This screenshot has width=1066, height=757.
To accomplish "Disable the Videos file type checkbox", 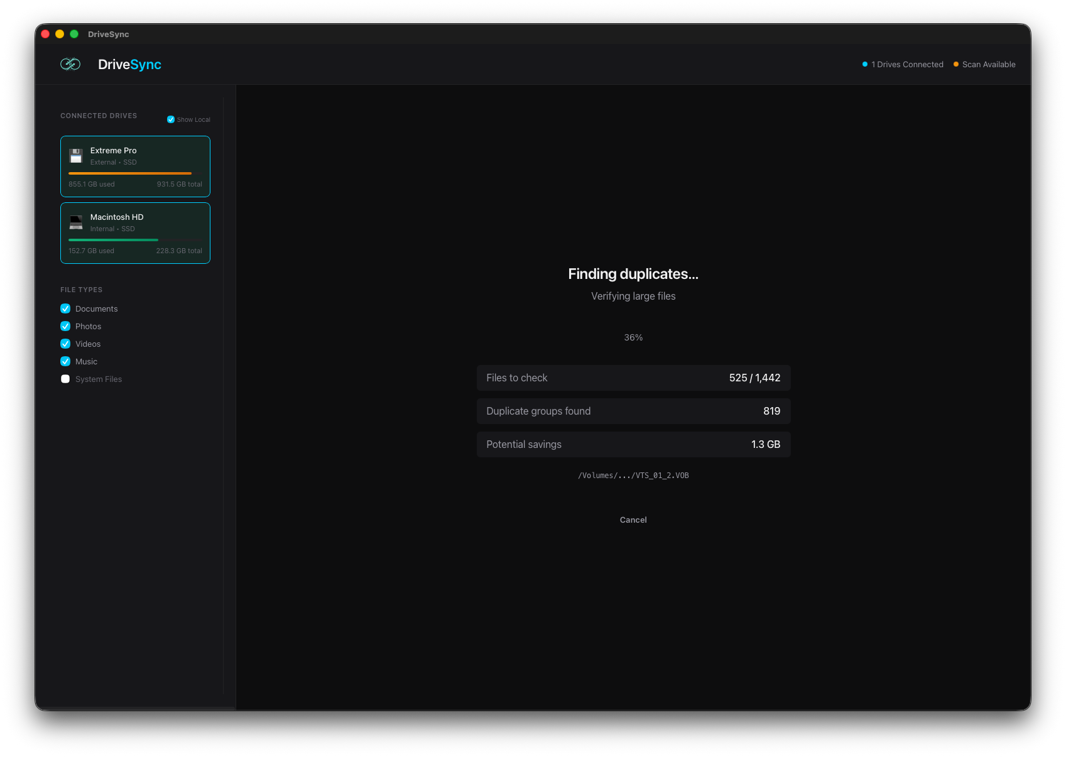I will pyautogui.click(x=65, y=344).
